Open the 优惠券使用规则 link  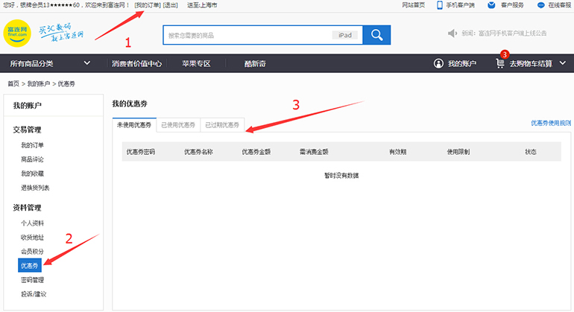click(550, 122)
